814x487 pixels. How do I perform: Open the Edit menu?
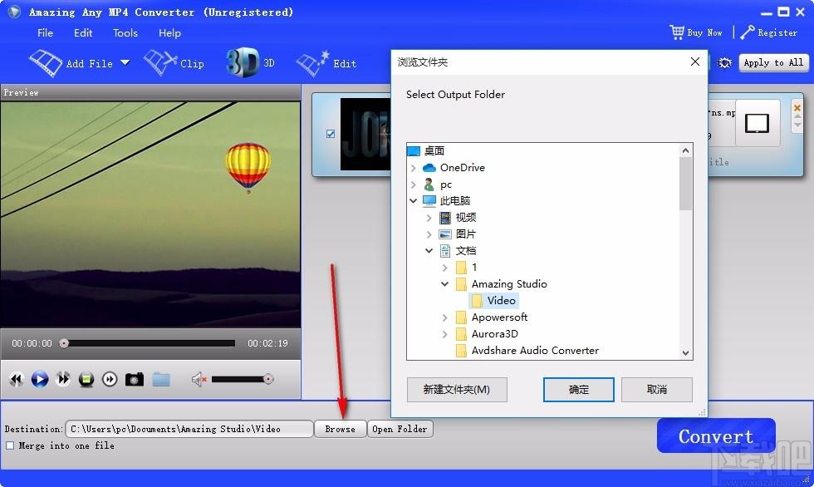[83, 32]
